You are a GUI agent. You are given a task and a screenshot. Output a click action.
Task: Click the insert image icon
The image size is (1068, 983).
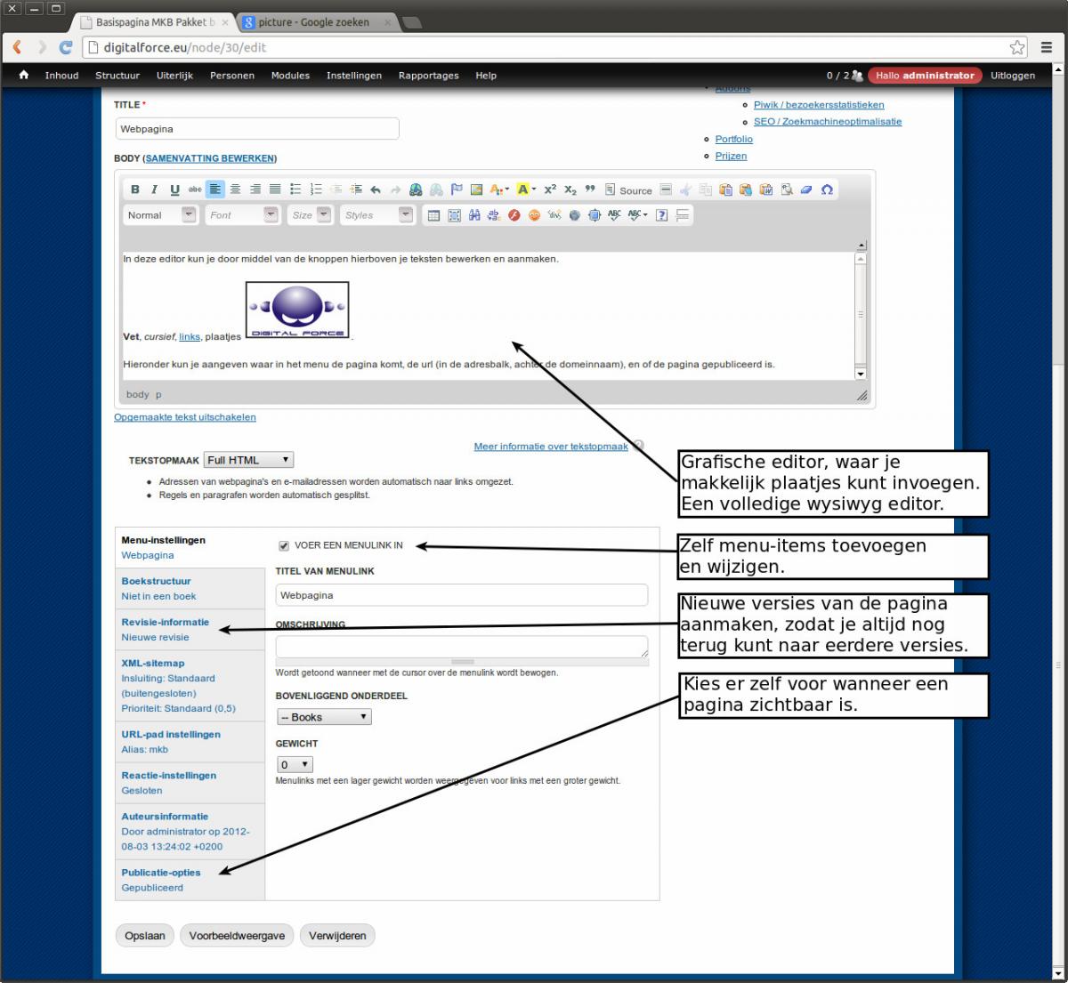477,189
